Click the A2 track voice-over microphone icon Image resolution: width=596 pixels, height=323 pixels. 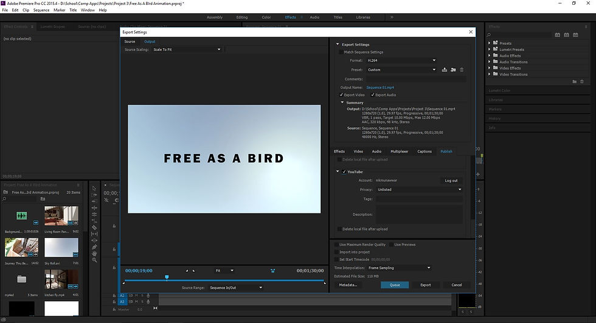[148, 295]
